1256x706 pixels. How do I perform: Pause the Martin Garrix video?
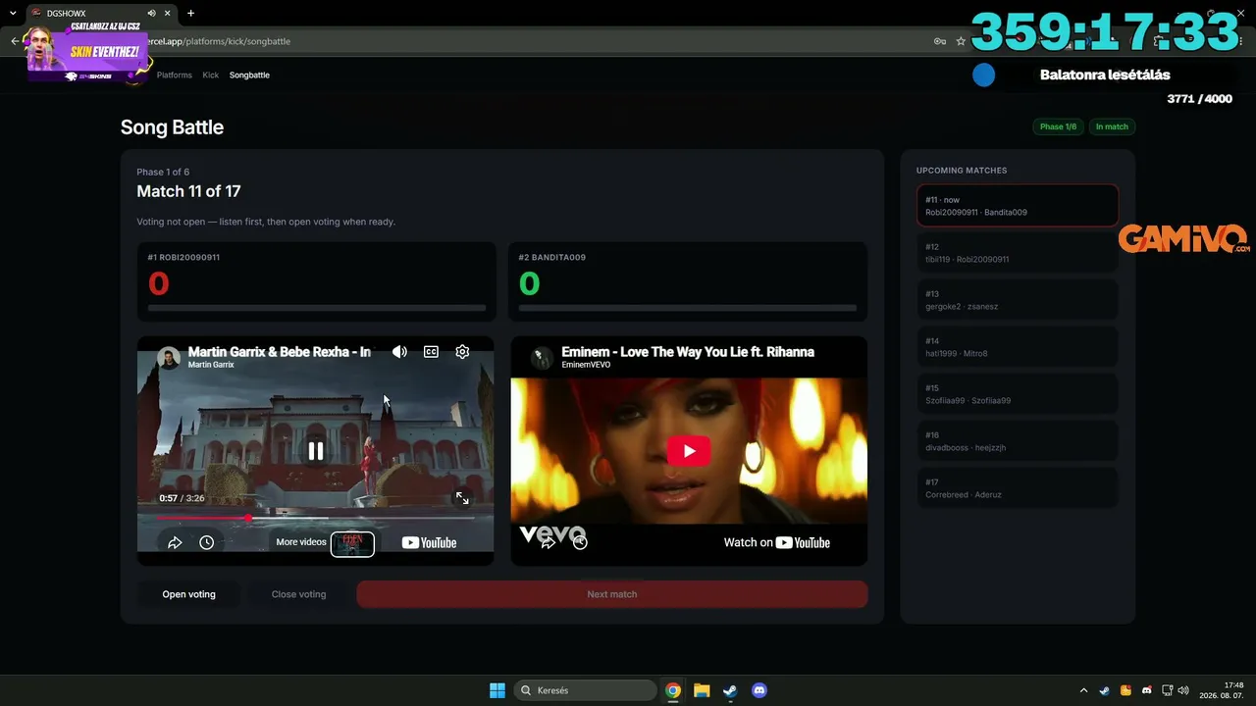tap(316, 451)
